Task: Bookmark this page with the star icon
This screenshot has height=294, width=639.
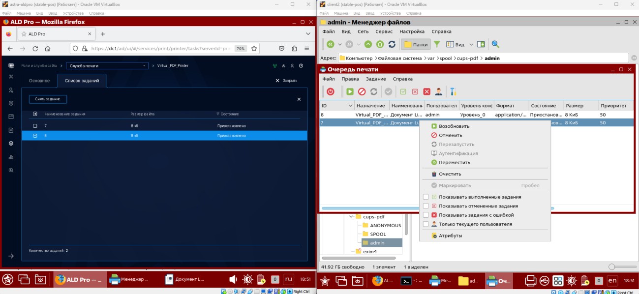Action: [x=254, y=49]
